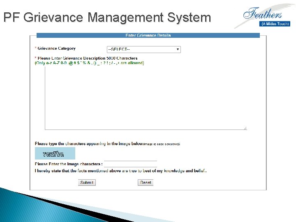Click the 'A Midas Touch' tagline badge
The image size is (296, 222).
tap(275, 24)
